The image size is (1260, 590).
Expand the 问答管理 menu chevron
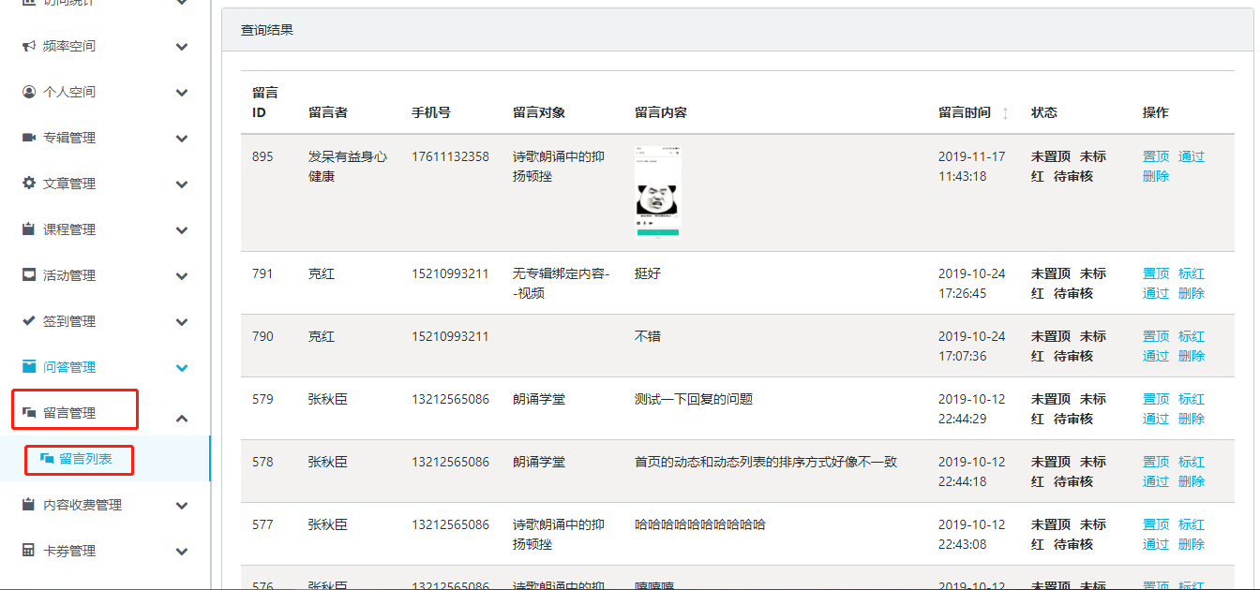[x=182, y=368]
